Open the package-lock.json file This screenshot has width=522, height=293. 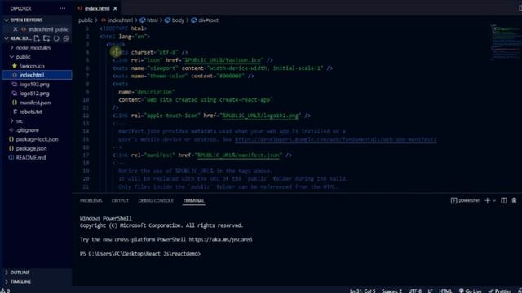point(37,139)
